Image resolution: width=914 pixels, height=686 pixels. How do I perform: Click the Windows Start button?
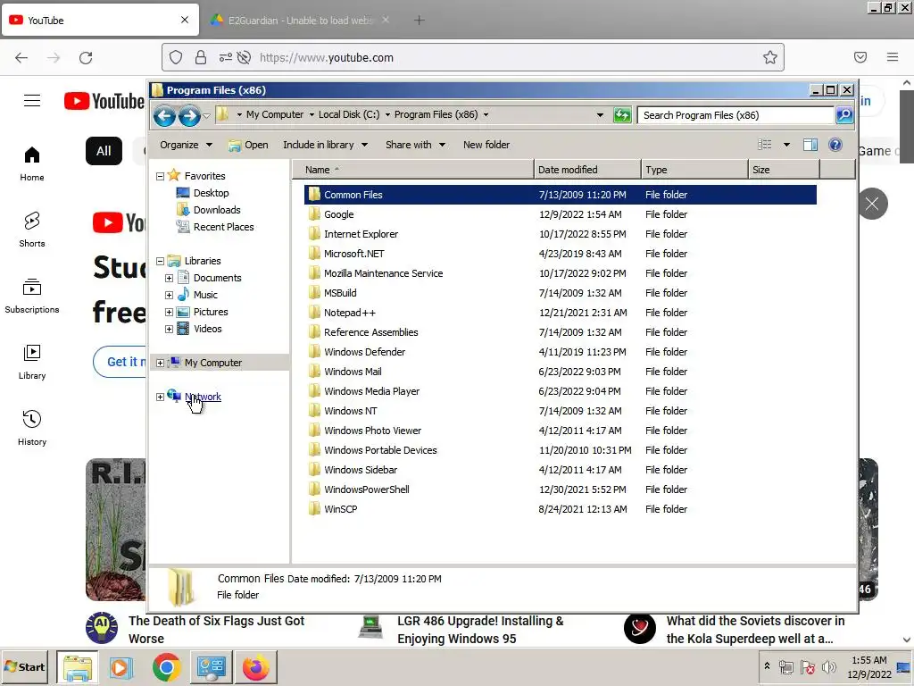[x=25, y=666]
